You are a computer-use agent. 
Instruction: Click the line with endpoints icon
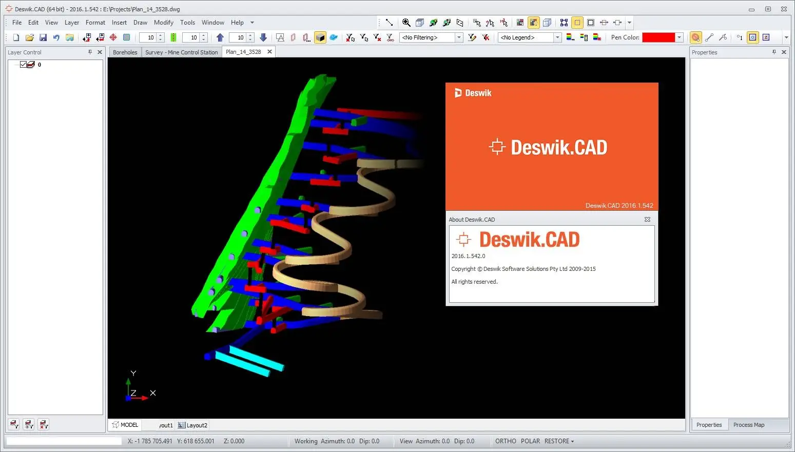click(709, 37)
